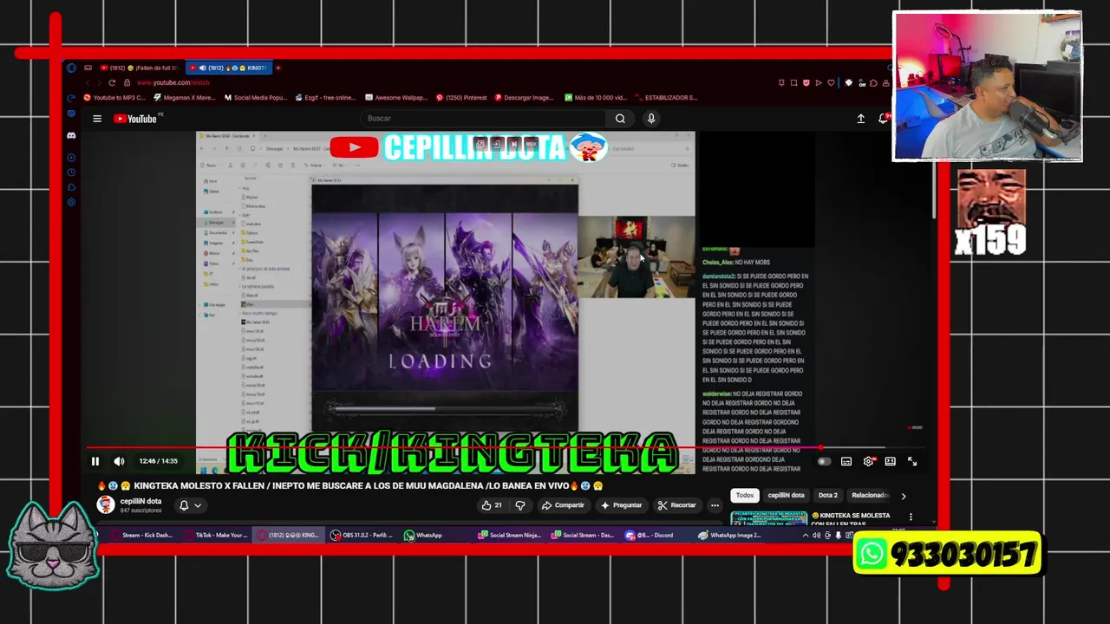Open Stream - Kick Dashboard taskbar item
1110x624 pixels.
point(141,536)
